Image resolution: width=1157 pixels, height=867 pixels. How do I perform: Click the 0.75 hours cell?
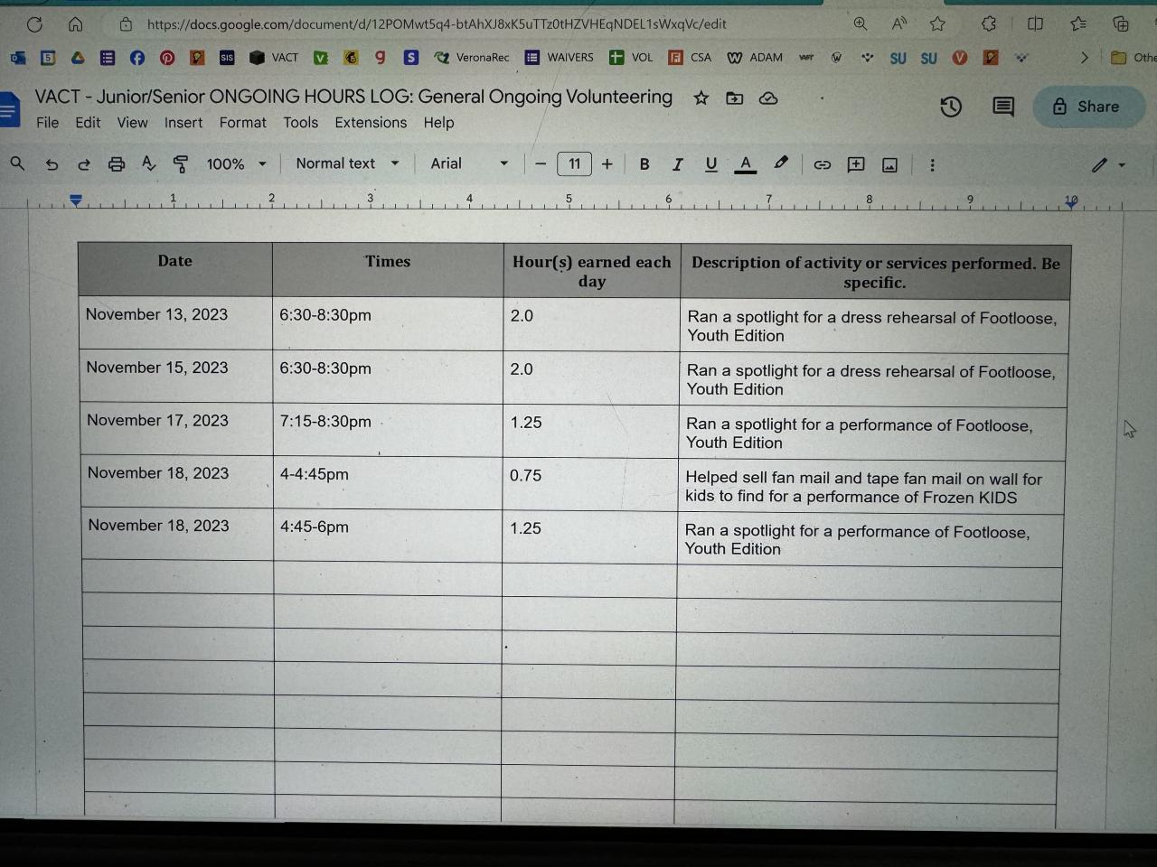(x=590, y=482)
